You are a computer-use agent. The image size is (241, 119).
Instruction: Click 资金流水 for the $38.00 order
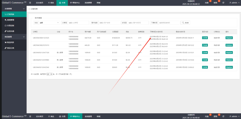pos(229,67)
